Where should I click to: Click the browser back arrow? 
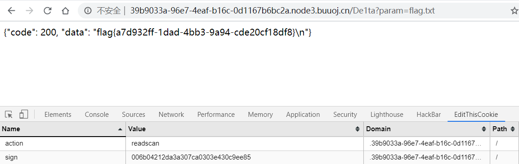pyautogui.click(x=12, y=11)
